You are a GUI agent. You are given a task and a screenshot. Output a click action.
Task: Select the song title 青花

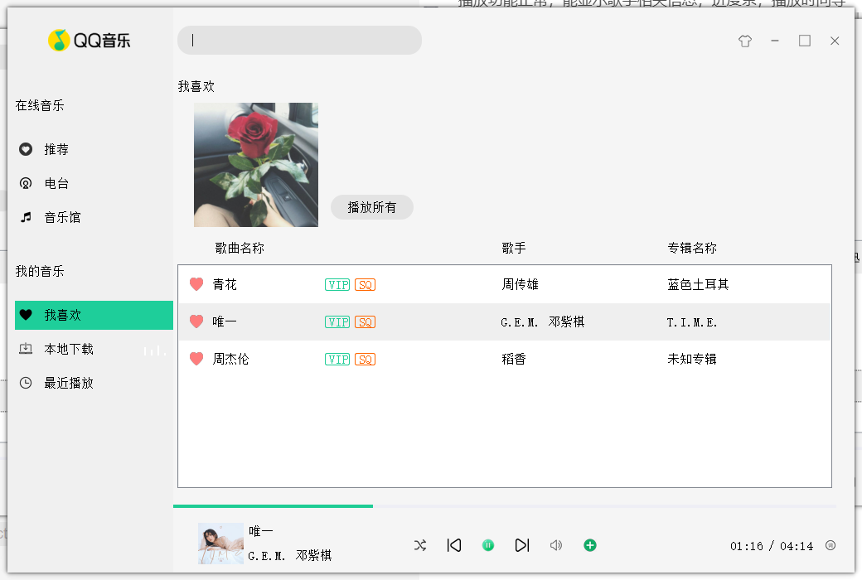[225, 284]
